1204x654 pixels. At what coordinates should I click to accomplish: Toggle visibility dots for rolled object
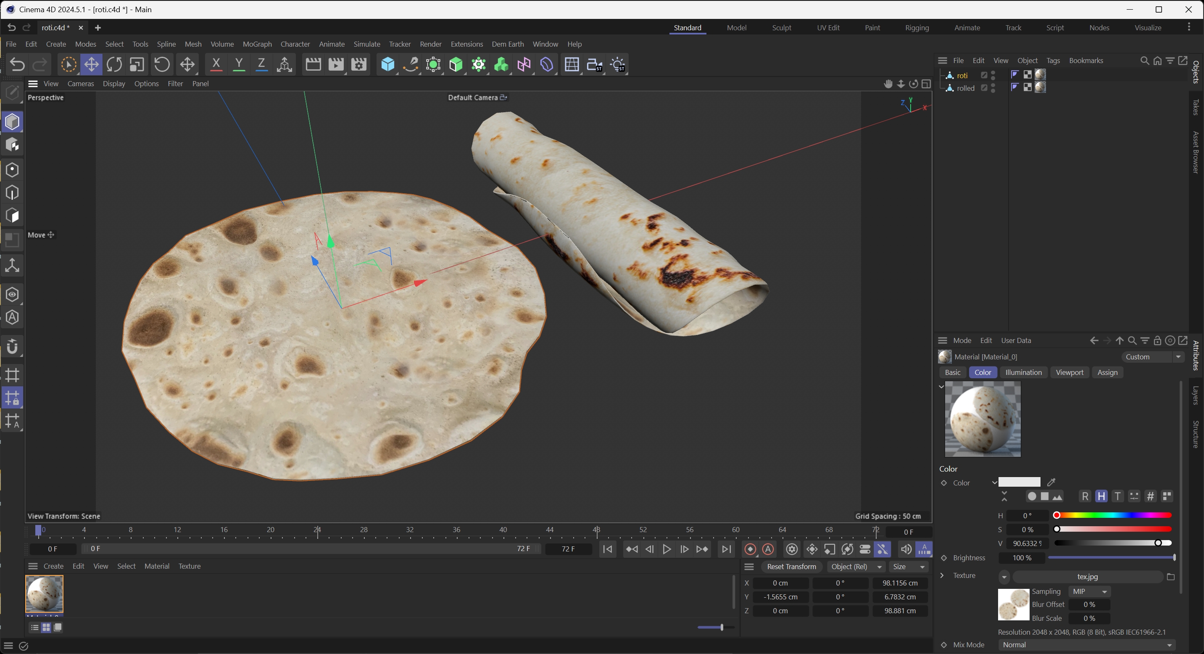(x=993, y=88)
